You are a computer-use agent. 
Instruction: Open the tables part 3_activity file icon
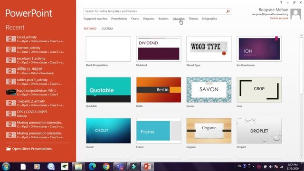11,81
